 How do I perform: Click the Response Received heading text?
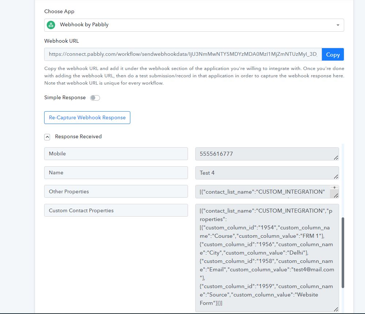click(x=78, y=136)
